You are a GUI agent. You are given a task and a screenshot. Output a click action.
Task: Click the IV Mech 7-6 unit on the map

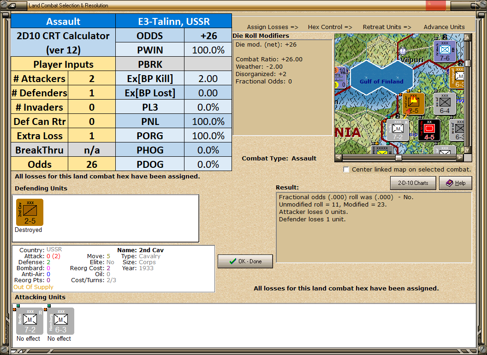pyautogui.click(x=445, y=51)
